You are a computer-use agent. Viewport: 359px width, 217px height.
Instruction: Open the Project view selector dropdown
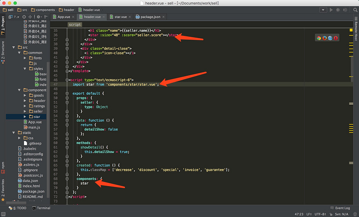point(14,17)
